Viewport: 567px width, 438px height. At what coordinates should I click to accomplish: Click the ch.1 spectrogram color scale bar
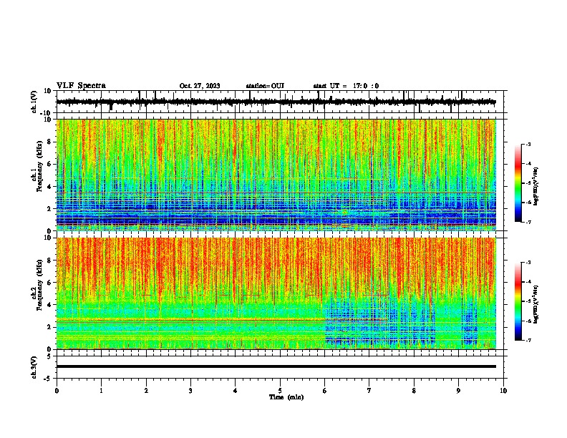518,183
